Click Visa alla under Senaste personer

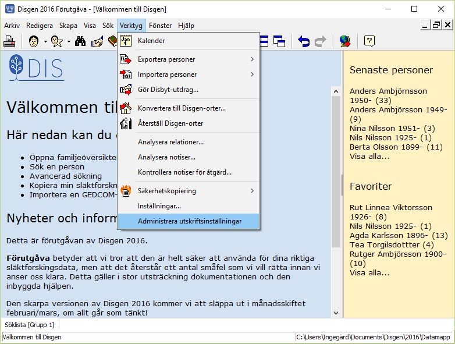click(369, 156)
